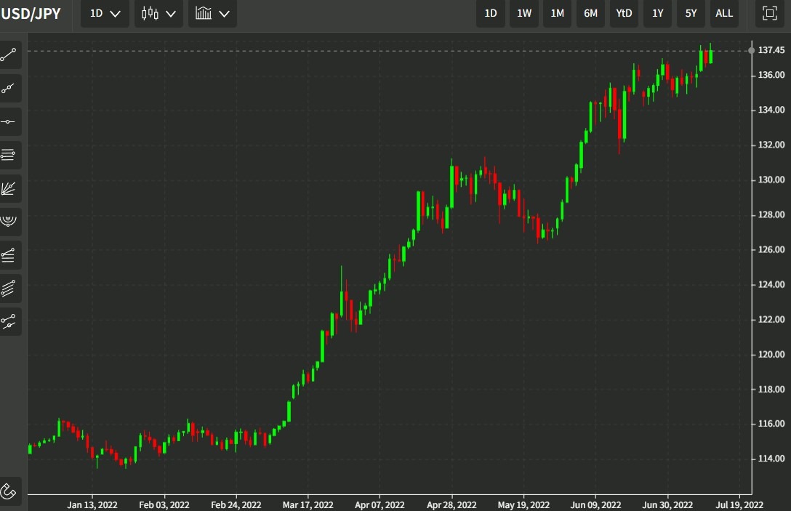Open the indicators dropdown
The width and height of the screenshot is (791, 511).
click(212, 13)
